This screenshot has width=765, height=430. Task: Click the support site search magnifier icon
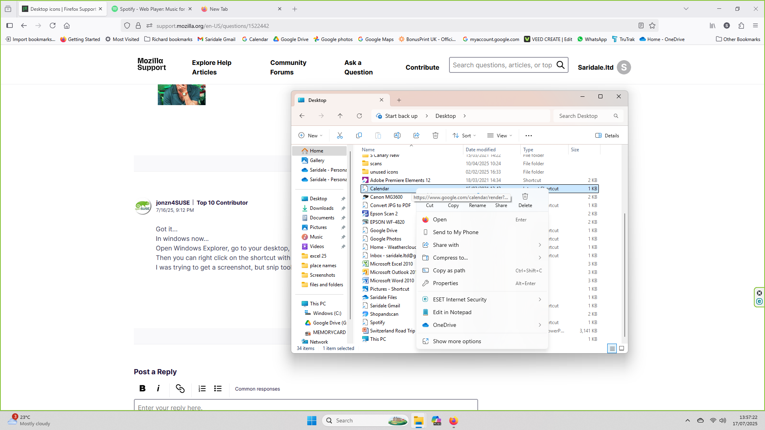pyautogui.click(x=561, y=65)
